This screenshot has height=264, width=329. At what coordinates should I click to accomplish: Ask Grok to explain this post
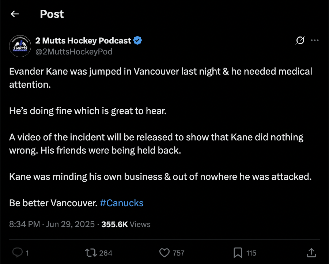pos(300,40)
